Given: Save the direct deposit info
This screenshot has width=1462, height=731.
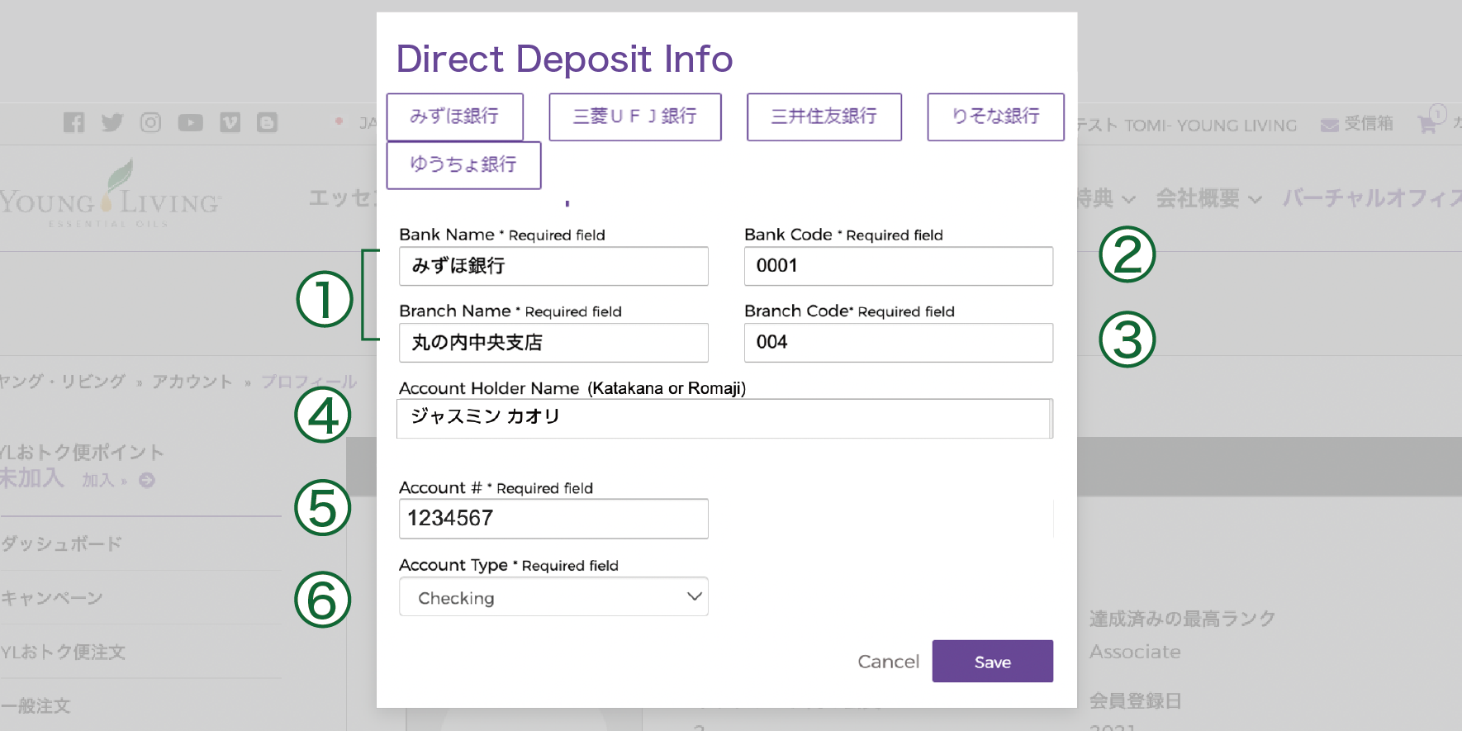Looking at the screenshot, I should click(992, 662).
